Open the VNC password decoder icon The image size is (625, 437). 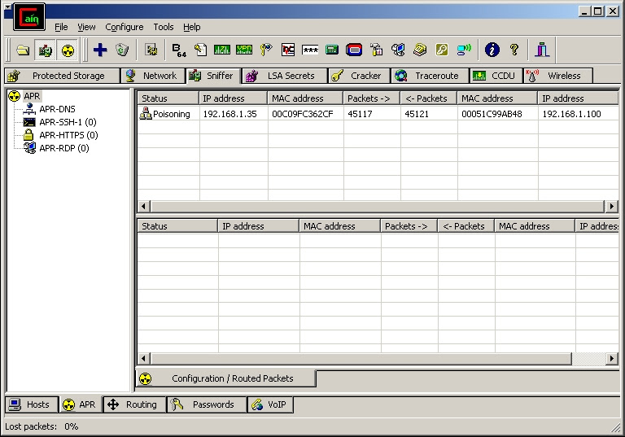[288, 50]
